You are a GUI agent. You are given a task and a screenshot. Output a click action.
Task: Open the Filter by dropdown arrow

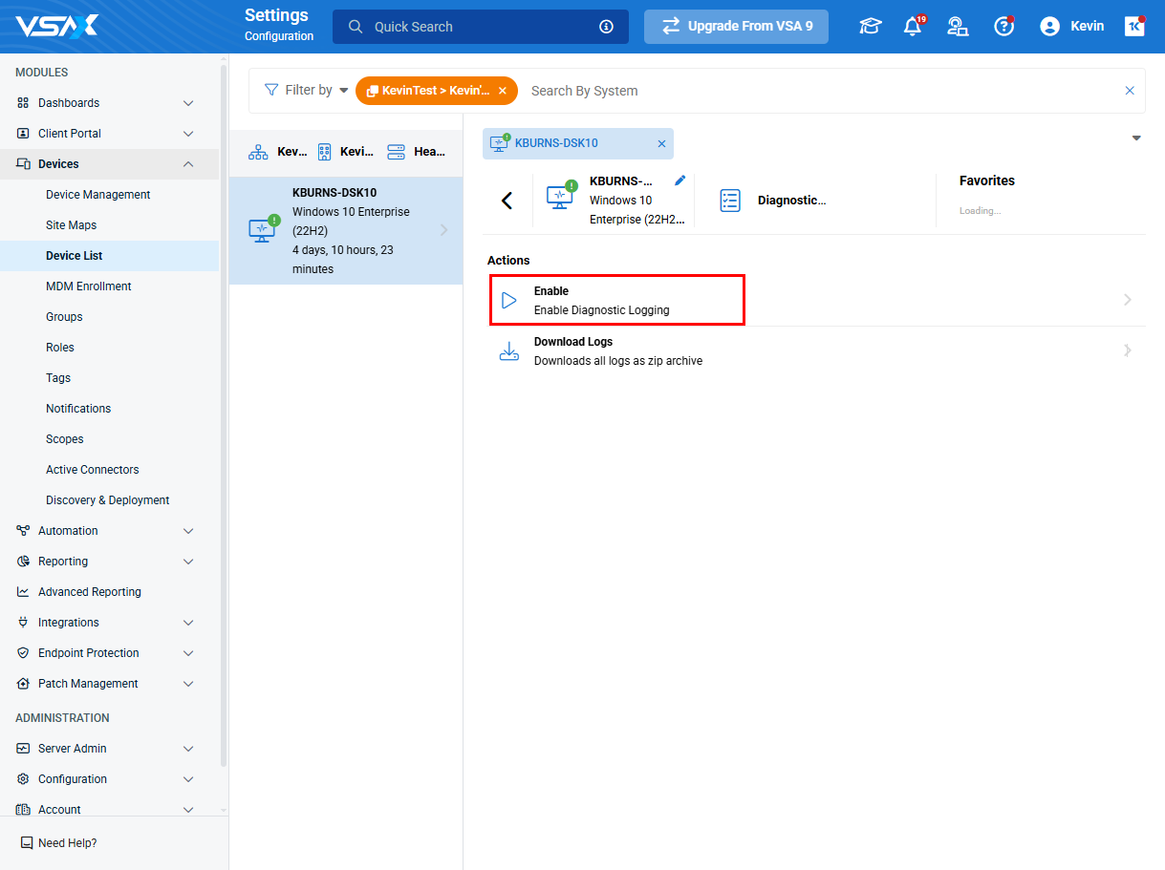pyautogui.click(x=344, y=91)
